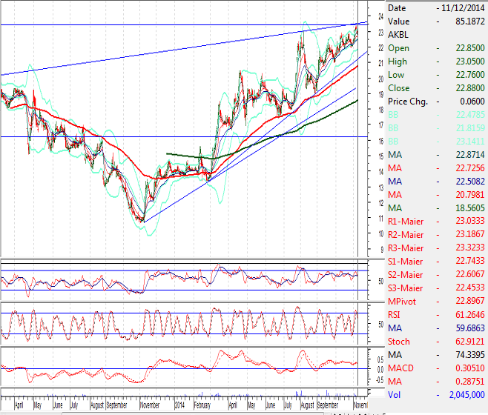Click the 2014 label on time axis
Viewport: 488px width, 415px height.
(x=180, y=406)
